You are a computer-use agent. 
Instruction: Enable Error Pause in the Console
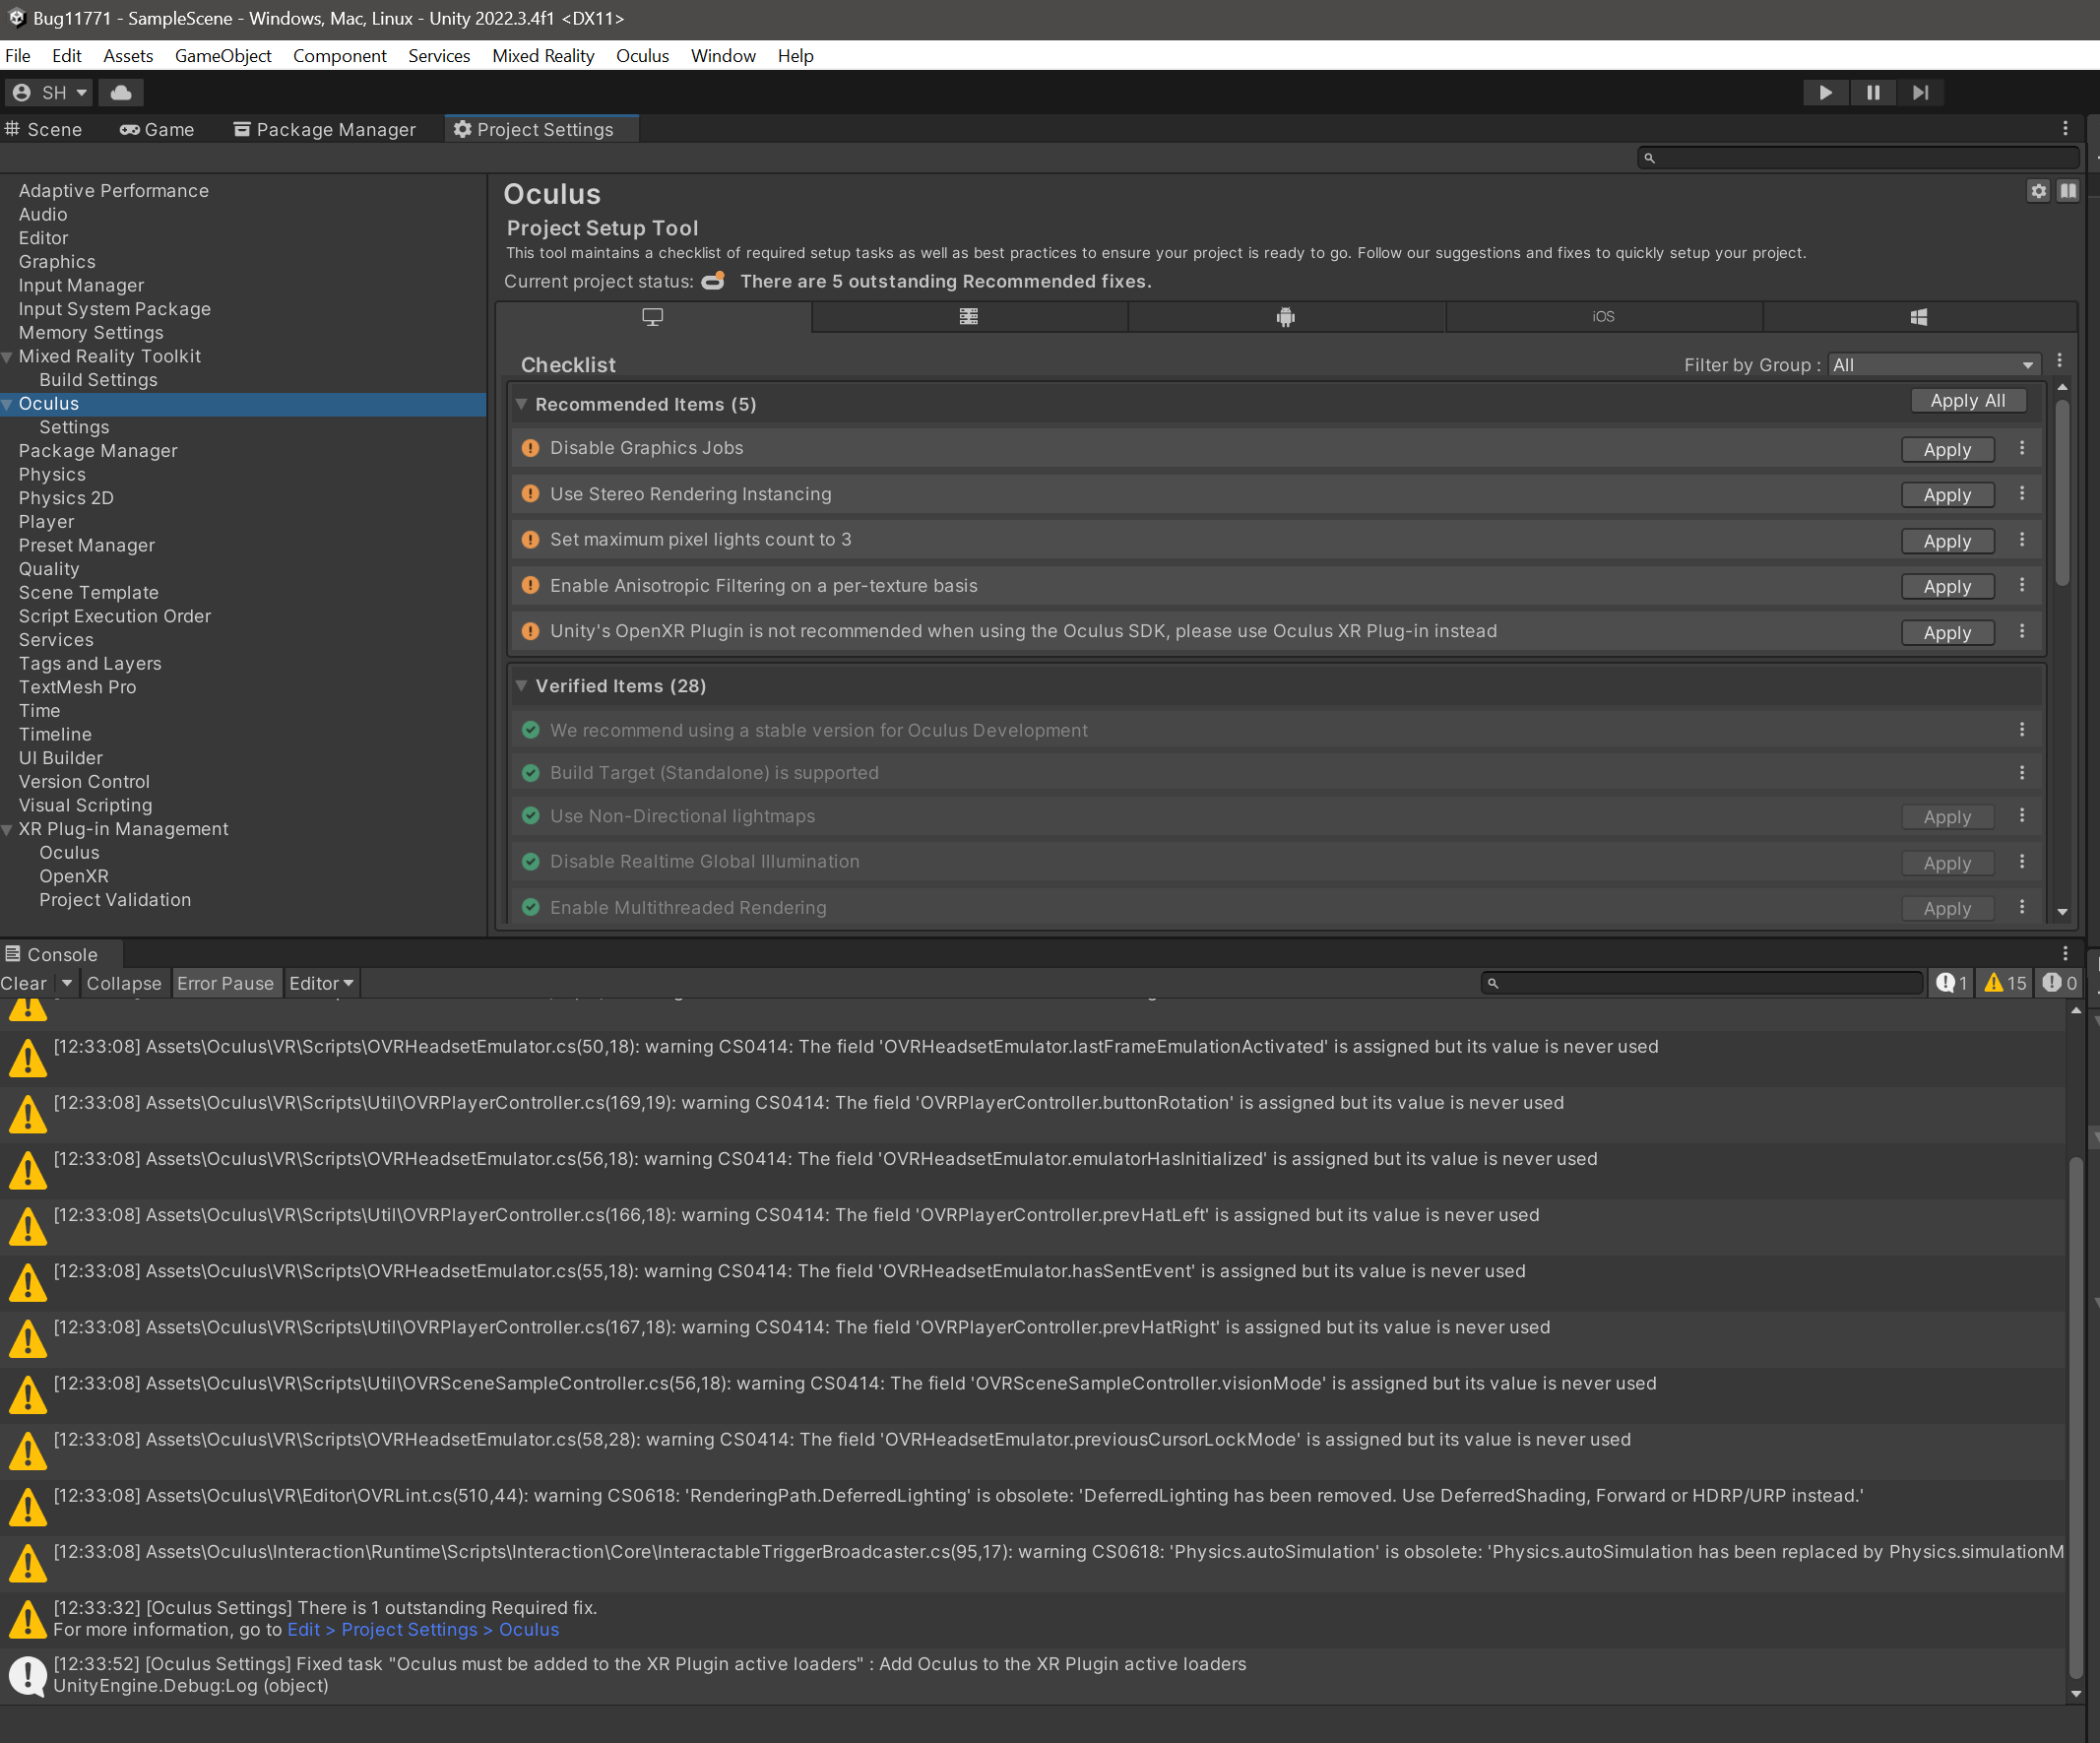coord(226,983)
